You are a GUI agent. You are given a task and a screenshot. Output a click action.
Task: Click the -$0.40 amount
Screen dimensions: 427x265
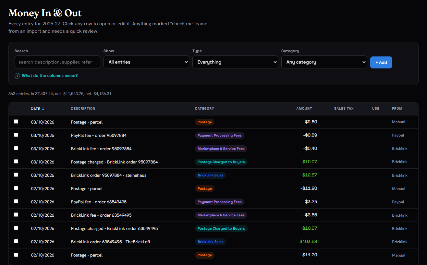point(310,148)
